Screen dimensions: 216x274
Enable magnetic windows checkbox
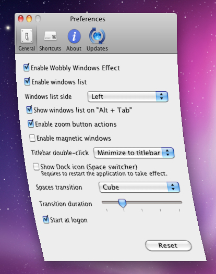[x=32, y=138]
